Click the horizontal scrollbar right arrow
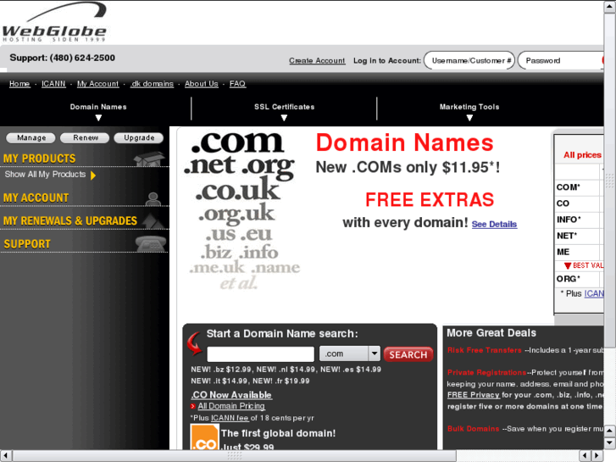 [597, 456]
